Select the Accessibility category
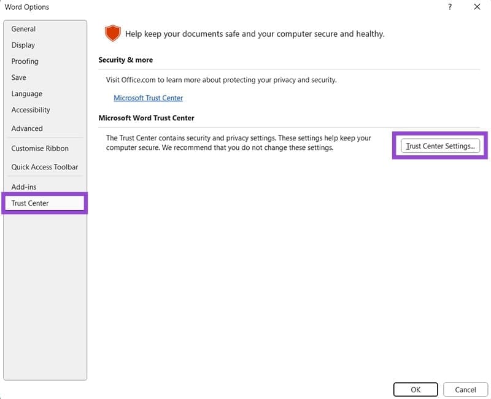The width and height of the screenshot is (491, 399). click(x=31, y=110)
